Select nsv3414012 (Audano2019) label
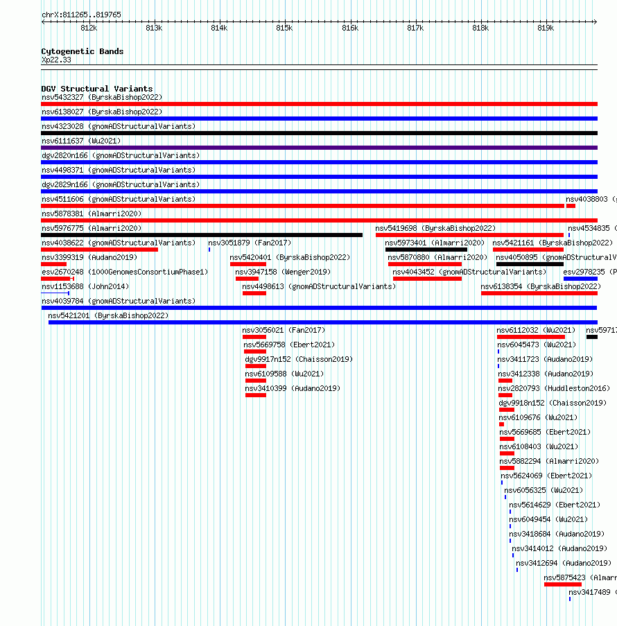The width and height of the screenshot is (617, 626). (559, 549)
